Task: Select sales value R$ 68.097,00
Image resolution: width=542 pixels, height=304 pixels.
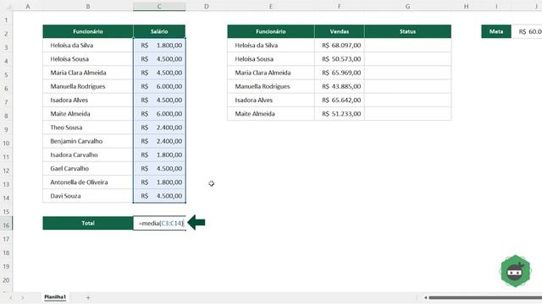Action: click(339, 45)
